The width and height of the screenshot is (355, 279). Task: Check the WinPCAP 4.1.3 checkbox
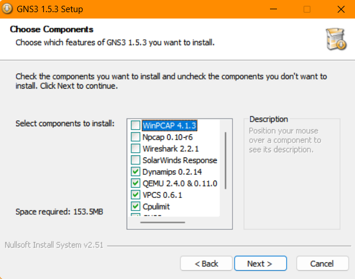click(135, 126)
